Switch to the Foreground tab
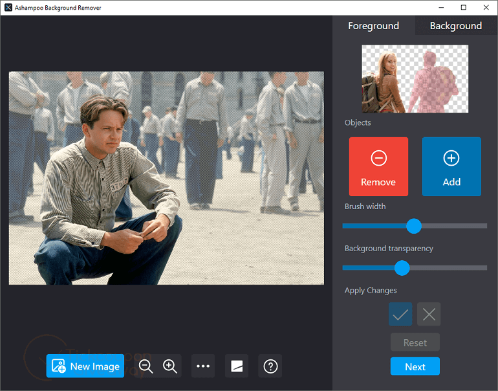The image size is (498, 391). 374,25
